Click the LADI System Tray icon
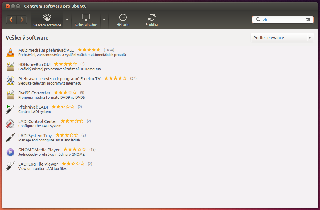This screenshot has height=210, width=320. coord(10,138)
